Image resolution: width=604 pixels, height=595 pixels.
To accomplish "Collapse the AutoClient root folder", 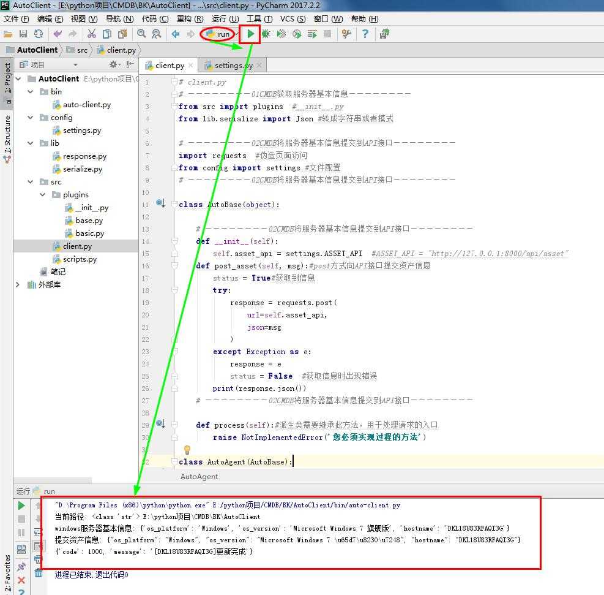I will (x=18, y=78).
